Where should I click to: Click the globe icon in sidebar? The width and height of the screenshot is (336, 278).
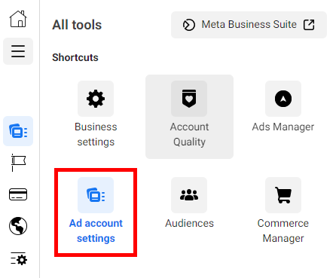18,226
